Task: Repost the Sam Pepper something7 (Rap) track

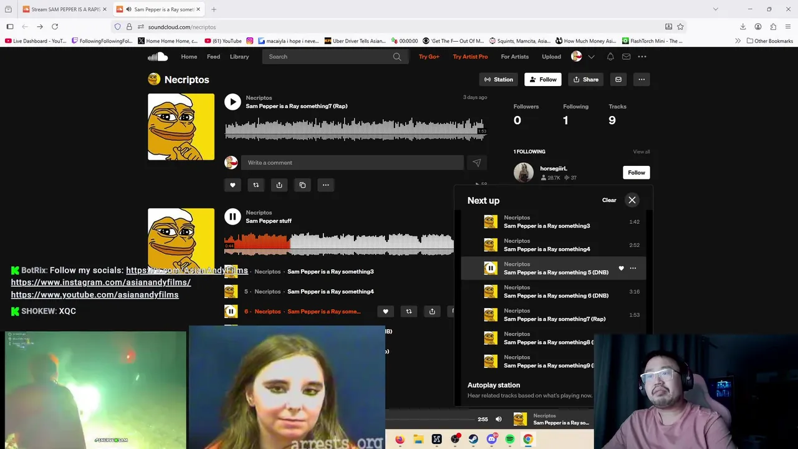Action: click(x=256, y=185)
